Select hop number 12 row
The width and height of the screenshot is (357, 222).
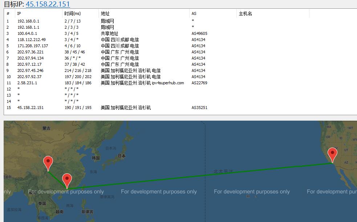pyautogui.click(x=9, y=89)
